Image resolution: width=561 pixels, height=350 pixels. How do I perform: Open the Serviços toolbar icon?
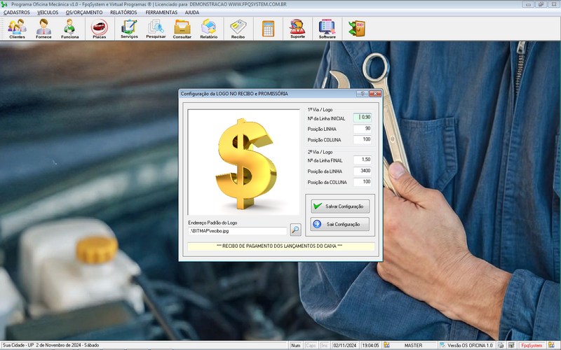[x=129, y=29]
